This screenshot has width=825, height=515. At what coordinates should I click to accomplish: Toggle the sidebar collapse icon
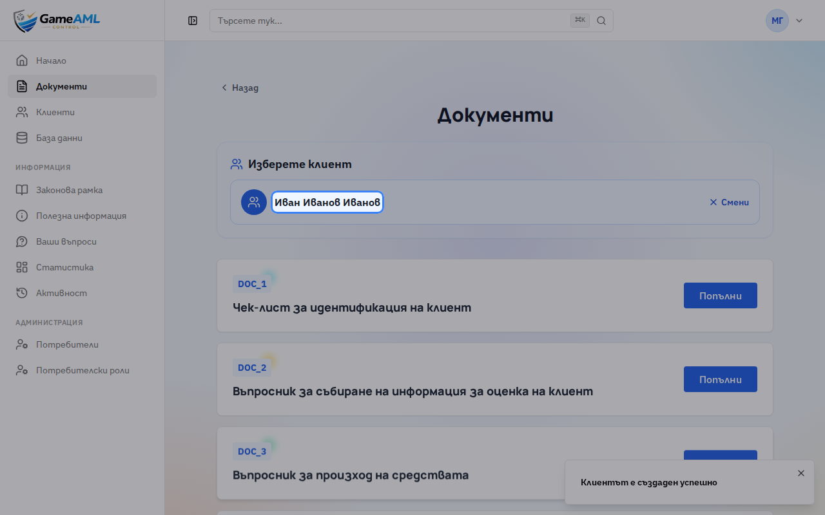(x=193, y=21)
